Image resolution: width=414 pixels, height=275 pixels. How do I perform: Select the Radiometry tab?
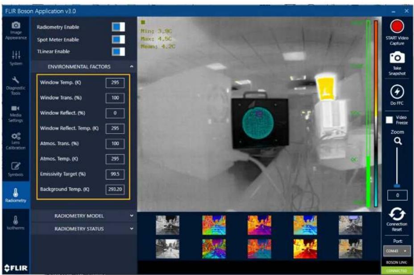16,195
